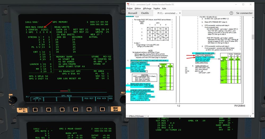Click the 26 ENG UNITS item
The image size is (265, 139).
click(x=65, y=34)
